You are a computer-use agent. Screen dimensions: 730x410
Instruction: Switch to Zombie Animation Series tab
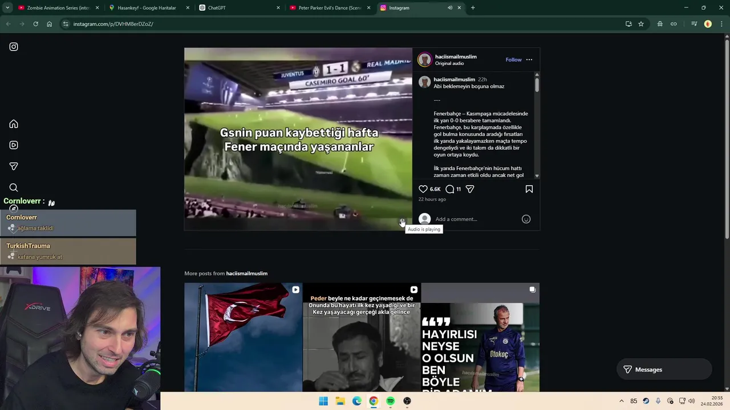(x=59, y=8)
